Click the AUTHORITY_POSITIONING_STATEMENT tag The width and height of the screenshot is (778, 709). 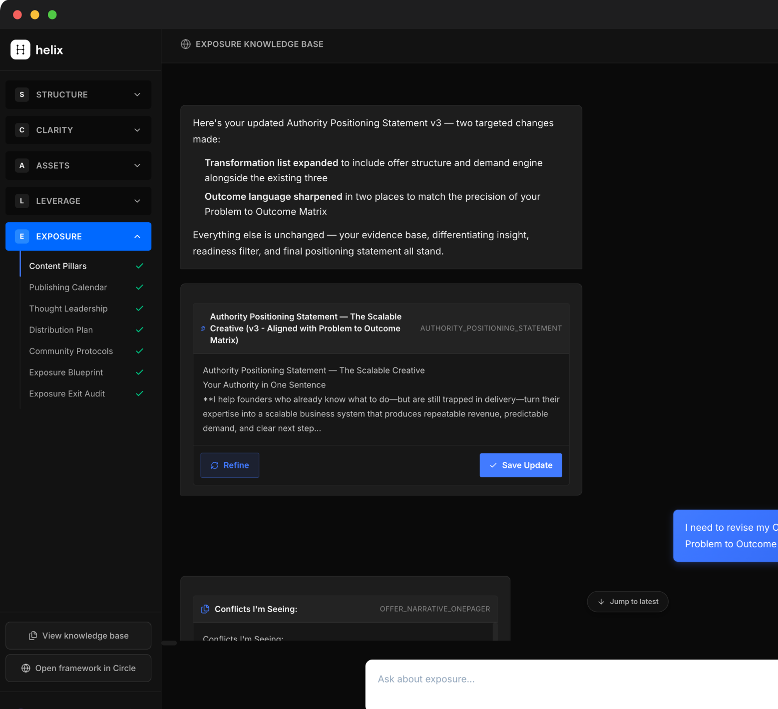pos(491,329)
